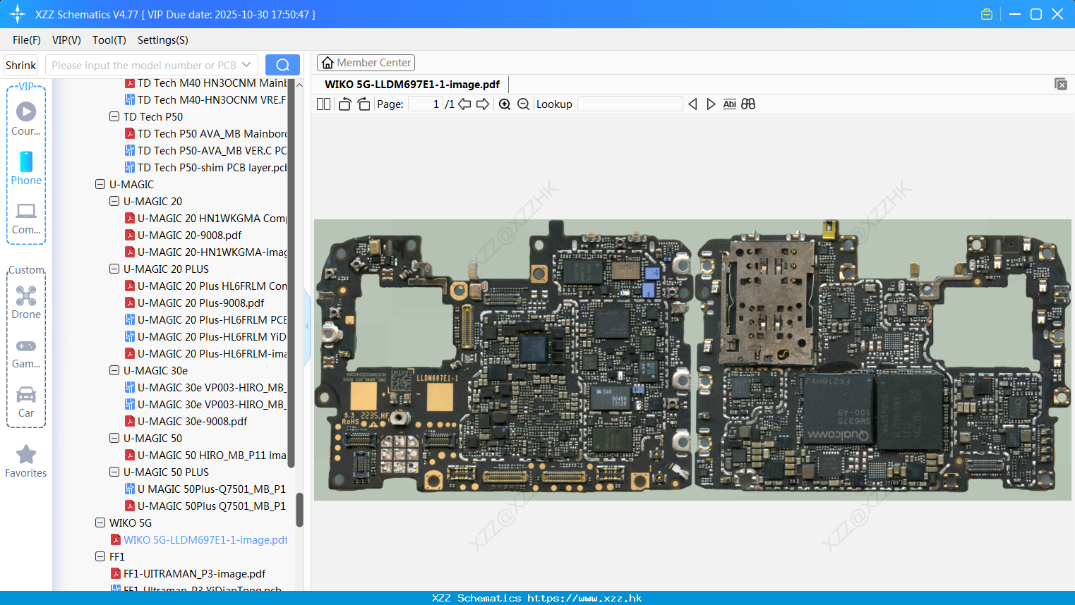Open TD Tech M40-HN3OCNM VRE.F file
This screenshot has width=1075, height=605.
click(x=205, y=100)
